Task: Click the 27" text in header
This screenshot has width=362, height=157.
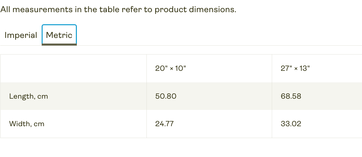Action: pyautogui.click(x=286, y=68)
